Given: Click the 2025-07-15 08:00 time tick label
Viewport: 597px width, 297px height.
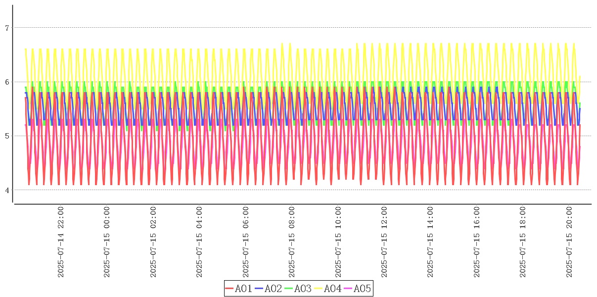Looking at the screenshot, I should (292, 243).
